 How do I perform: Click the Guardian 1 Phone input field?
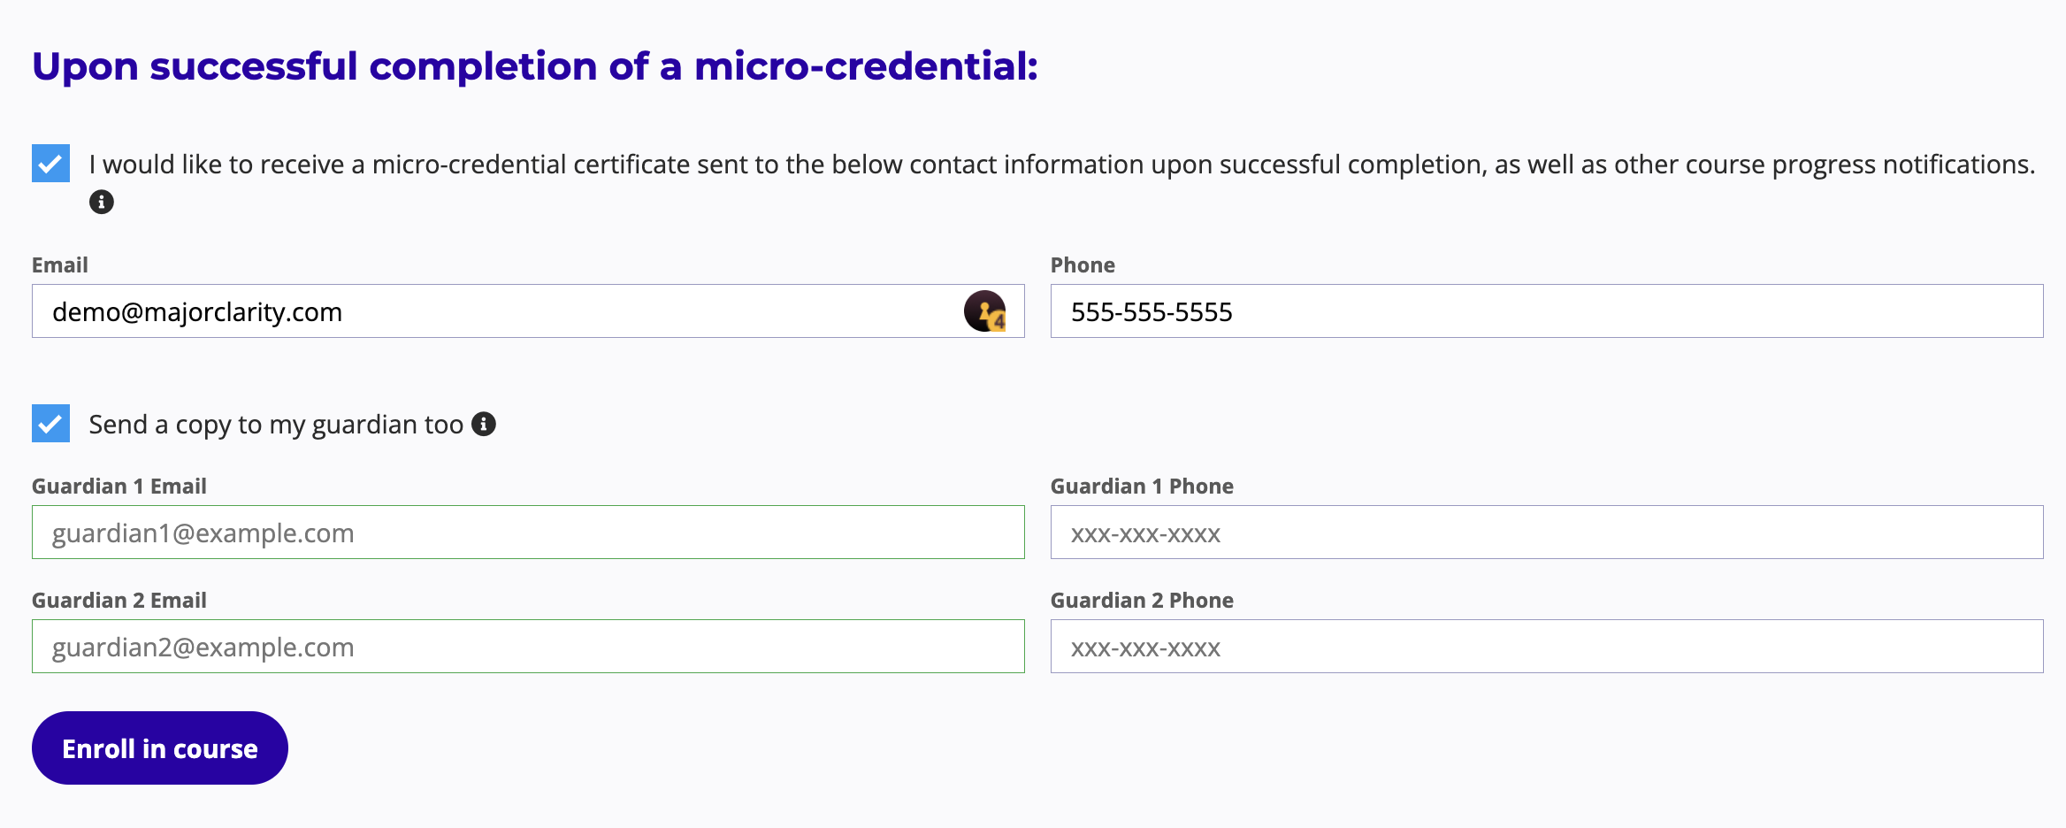pyautogui.click(x=1546, y=533)
